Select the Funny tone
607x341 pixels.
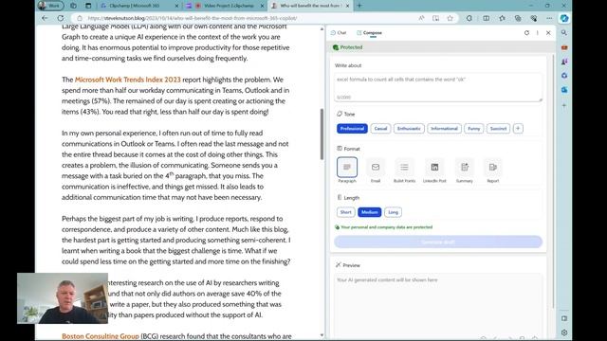[474, 129]
